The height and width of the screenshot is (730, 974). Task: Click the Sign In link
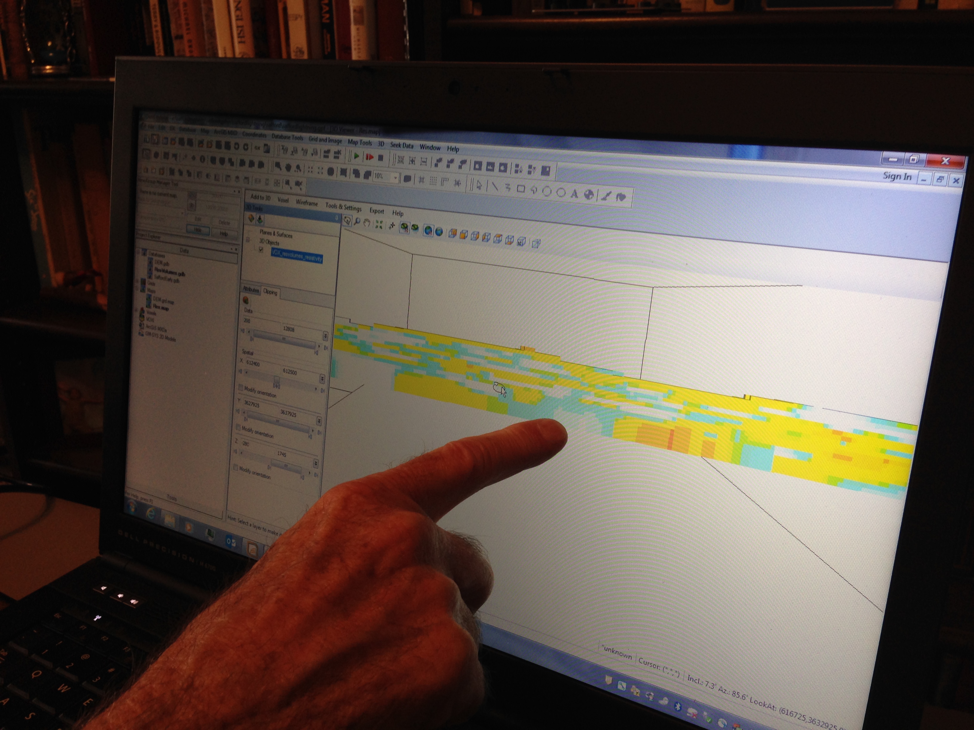pyautogui.click(x=897, y=177)
